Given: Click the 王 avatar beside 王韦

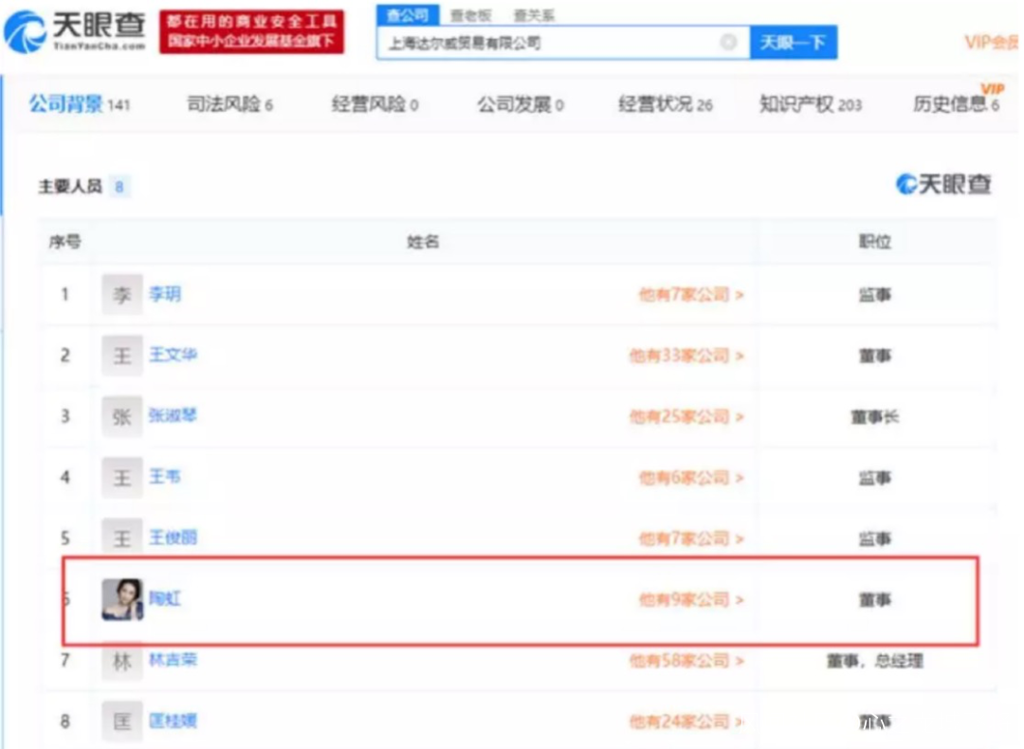Looking at the screenshot, I should (x=122, y=477).
